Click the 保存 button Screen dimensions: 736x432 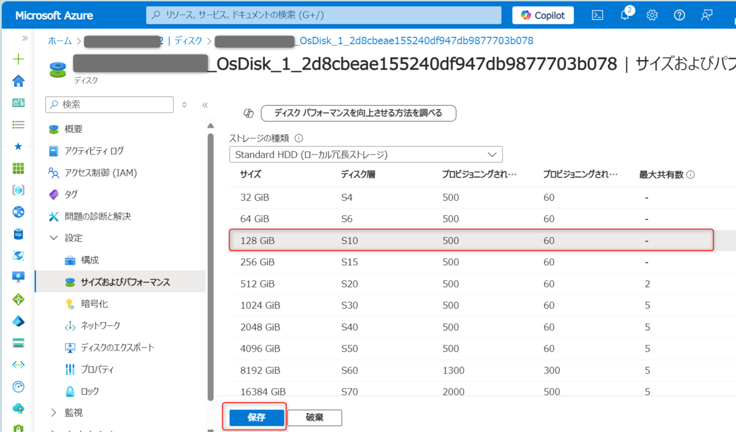click(256, 417)
